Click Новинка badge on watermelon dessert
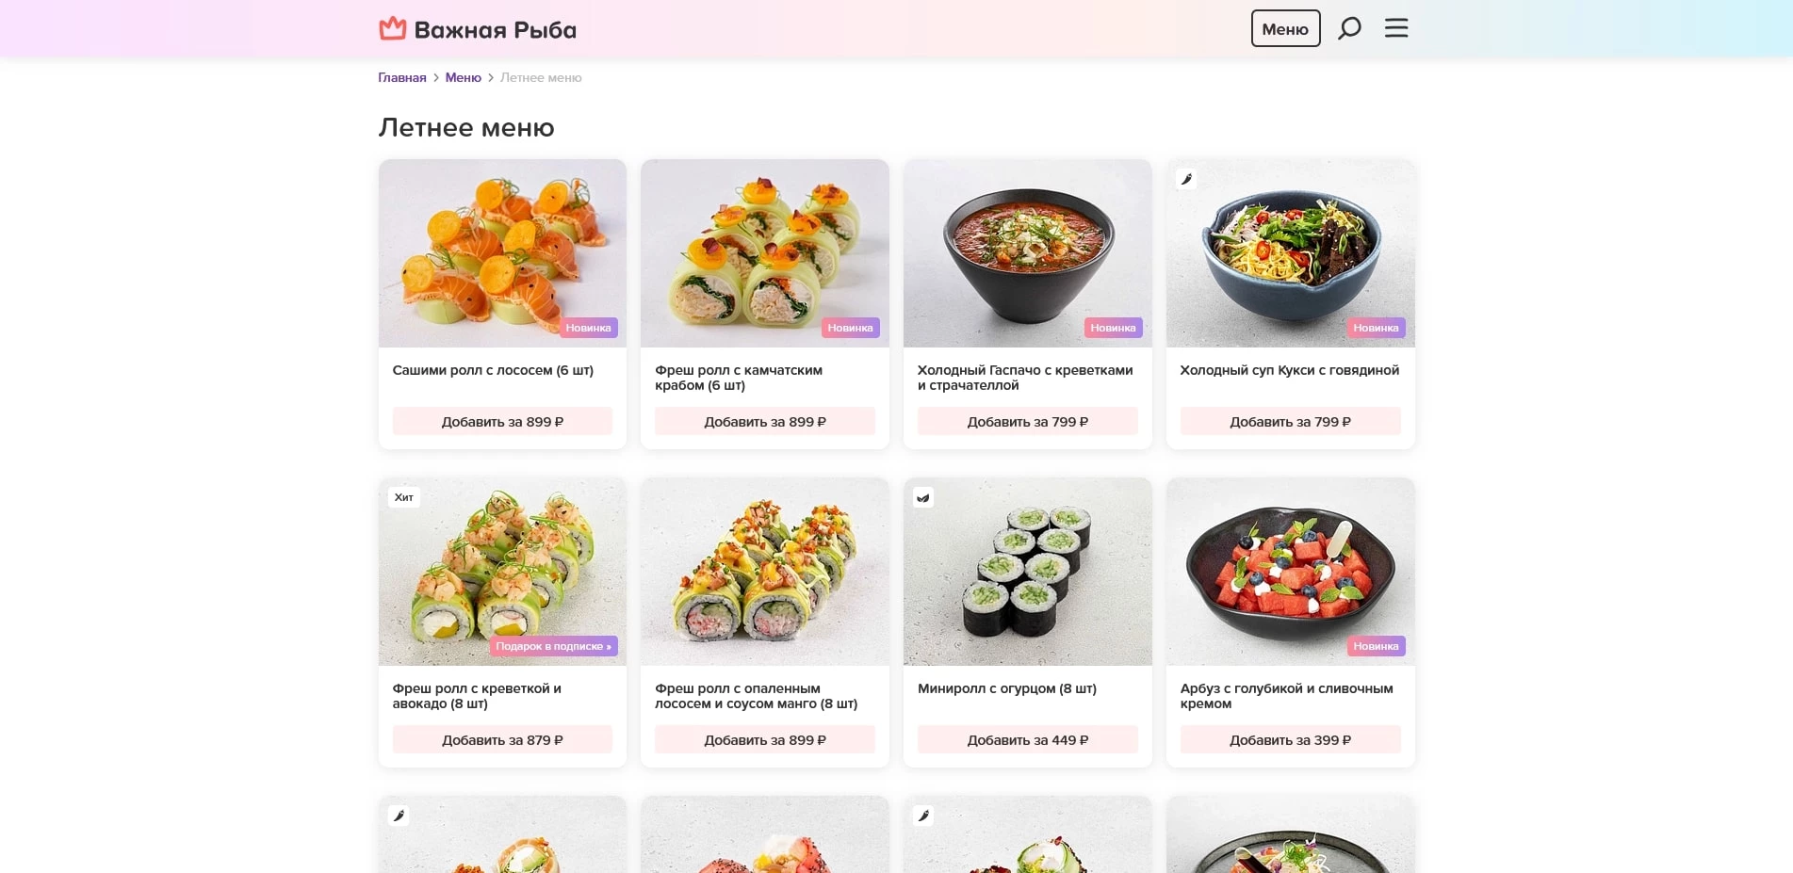The height and width of the screenshot is (873, 1793). coord(1376,646)
